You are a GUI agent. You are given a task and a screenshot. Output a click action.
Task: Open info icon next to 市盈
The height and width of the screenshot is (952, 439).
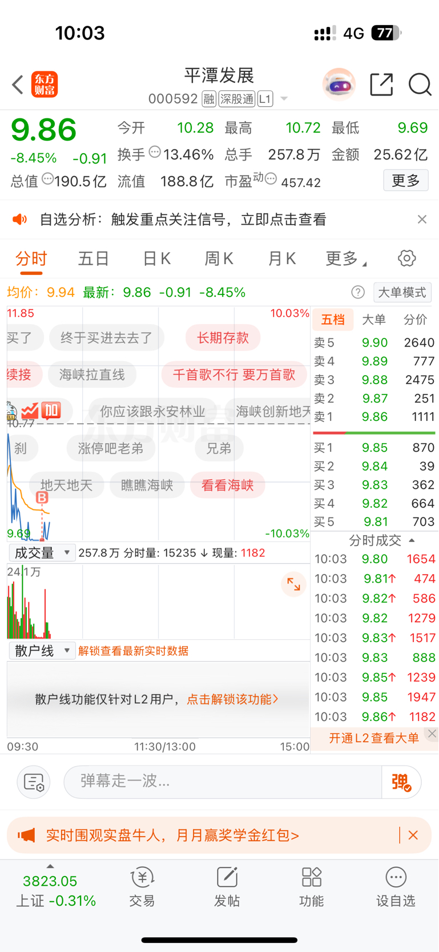point(271,179)
